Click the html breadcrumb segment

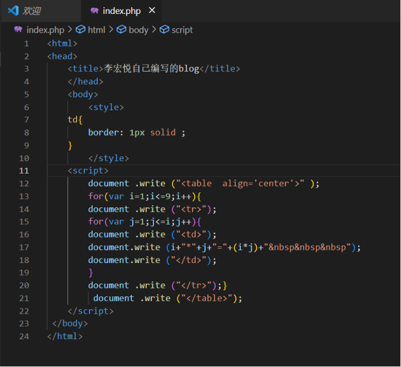click(96, 30)
